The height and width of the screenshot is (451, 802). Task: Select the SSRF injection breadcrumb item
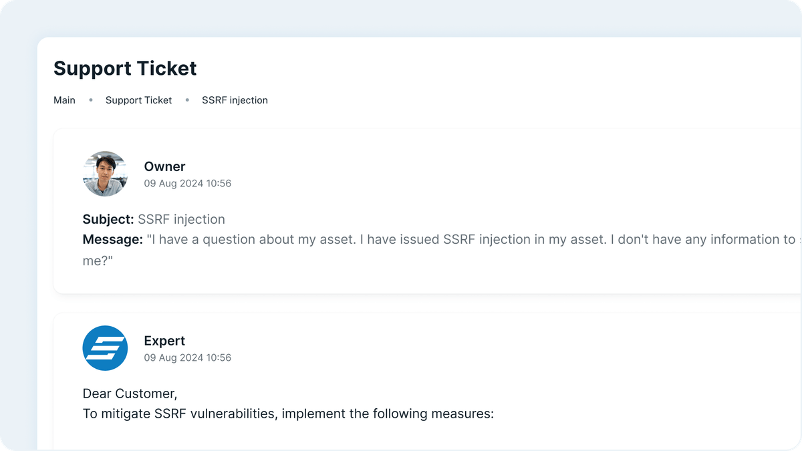[x=235, y=100]
